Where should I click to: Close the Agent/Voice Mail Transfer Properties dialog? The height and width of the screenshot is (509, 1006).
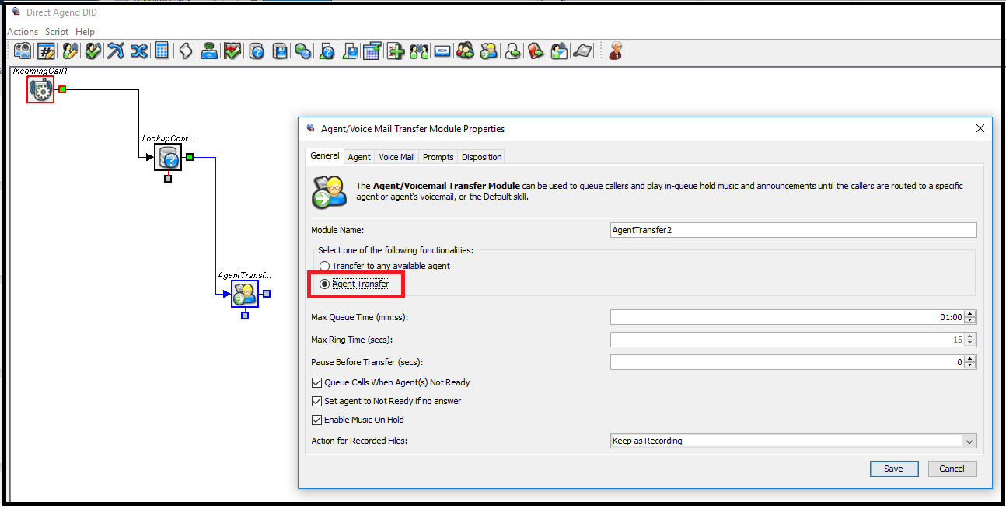(x=980, y=129)
